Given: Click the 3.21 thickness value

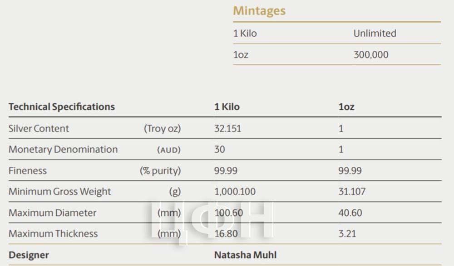Looking at the screenshot, I should coord(347,234).
